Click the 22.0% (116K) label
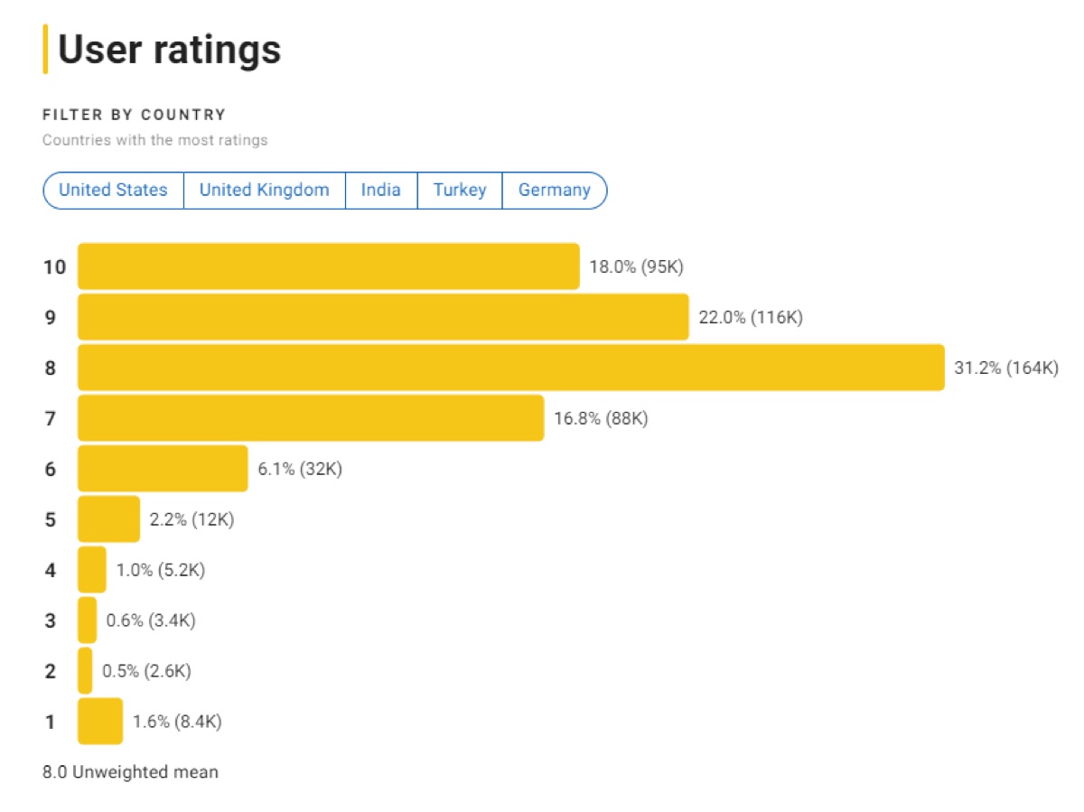Image resolution: width=1084 pixels, height=812 pixels. coord(750,317)
